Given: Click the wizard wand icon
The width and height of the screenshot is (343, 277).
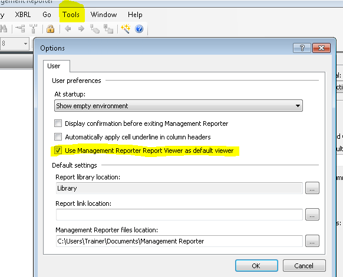Looking at the screenshot, I should tap(126, 29).
